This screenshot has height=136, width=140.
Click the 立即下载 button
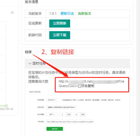click(x=60, y=35)
